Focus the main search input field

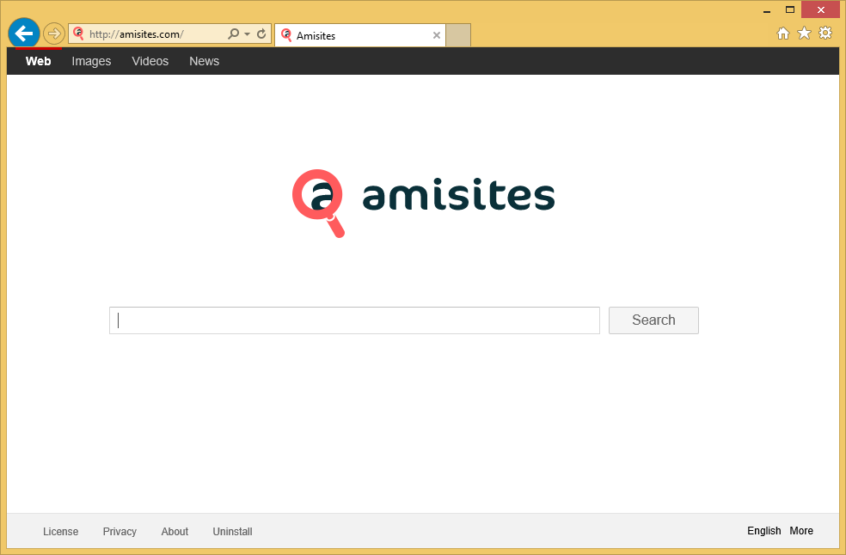[x=354, y=320]
